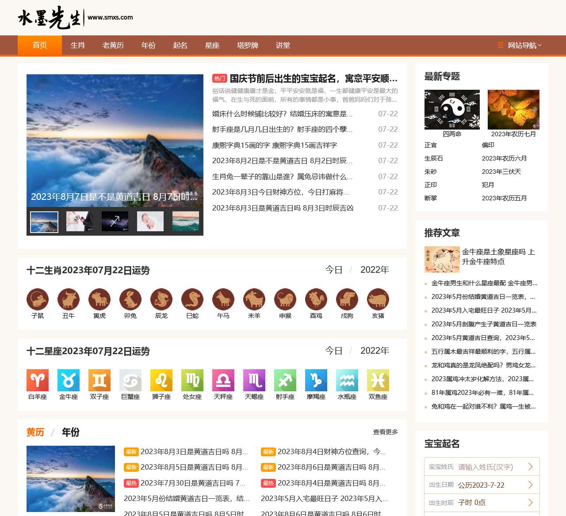Screen dimensions: 566x516
Task: Click the 宝宝姓氏 surname input field
Action: [482, 467]
